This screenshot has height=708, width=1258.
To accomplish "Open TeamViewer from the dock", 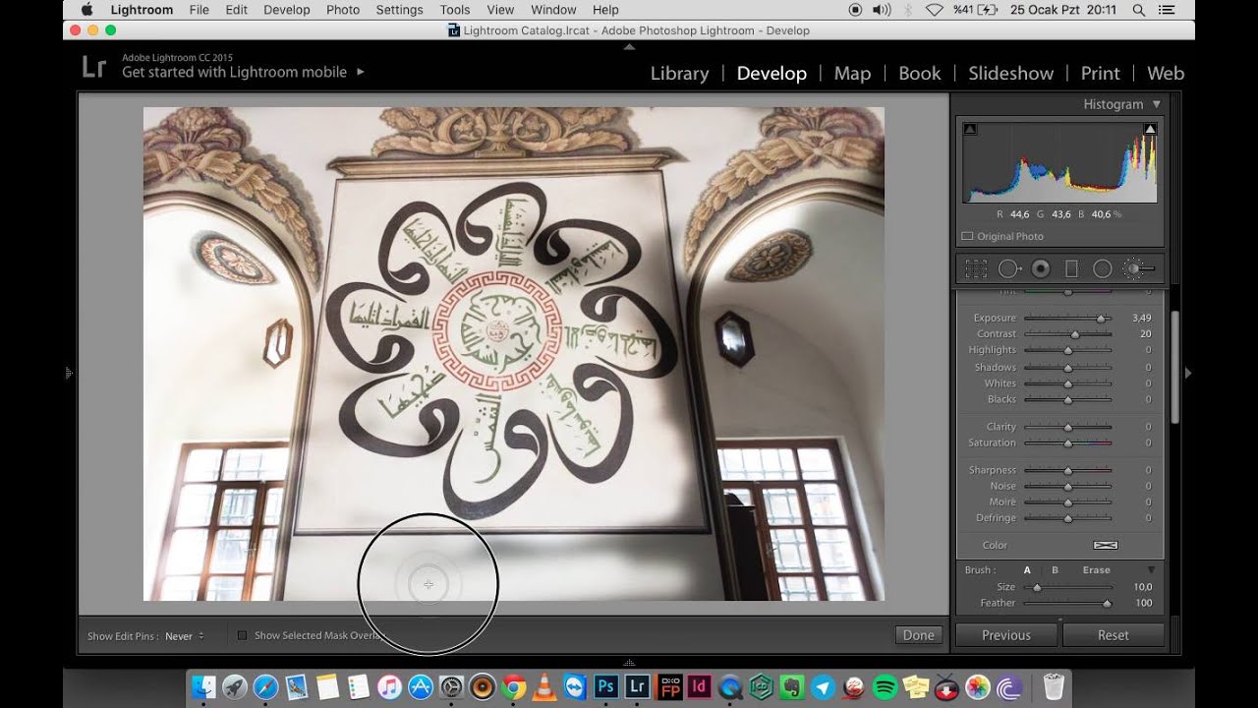I will (575, 686).
